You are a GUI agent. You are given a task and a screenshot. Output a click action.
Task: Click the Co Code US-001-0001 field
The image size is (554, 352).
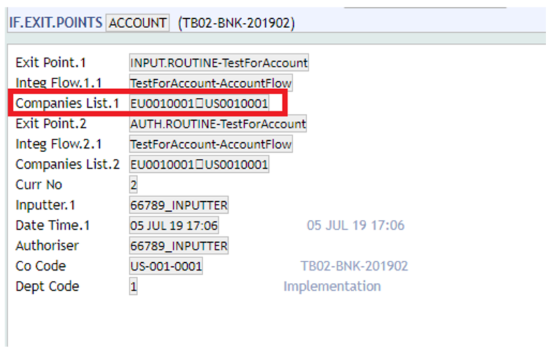click(x=166, y=266)
